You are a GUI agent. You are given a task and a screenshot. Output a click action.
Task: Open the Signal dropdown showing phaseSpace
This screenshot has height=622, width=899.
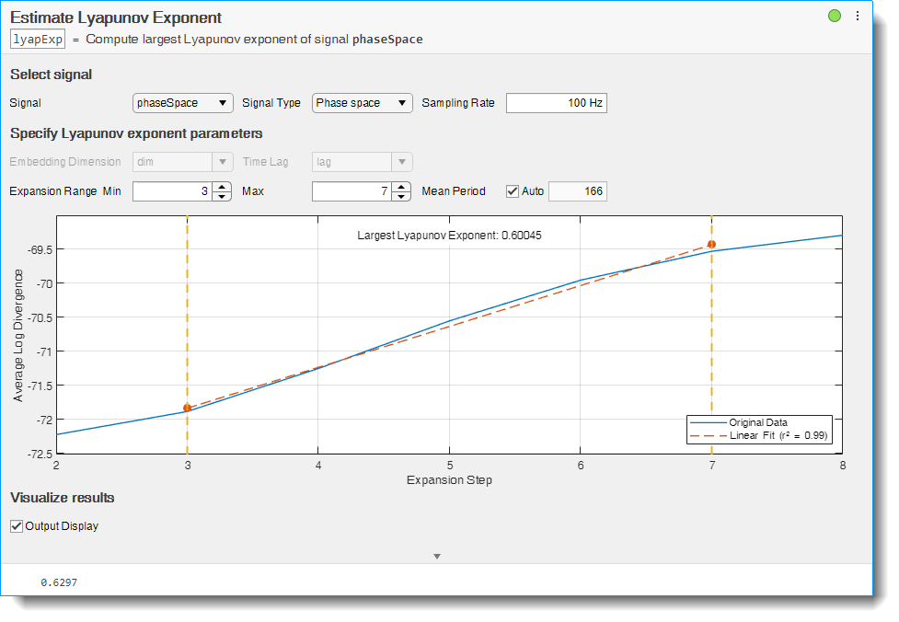182,103
